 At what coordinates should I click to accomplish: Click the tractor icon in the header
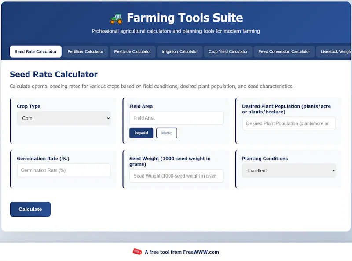(116, 18)
